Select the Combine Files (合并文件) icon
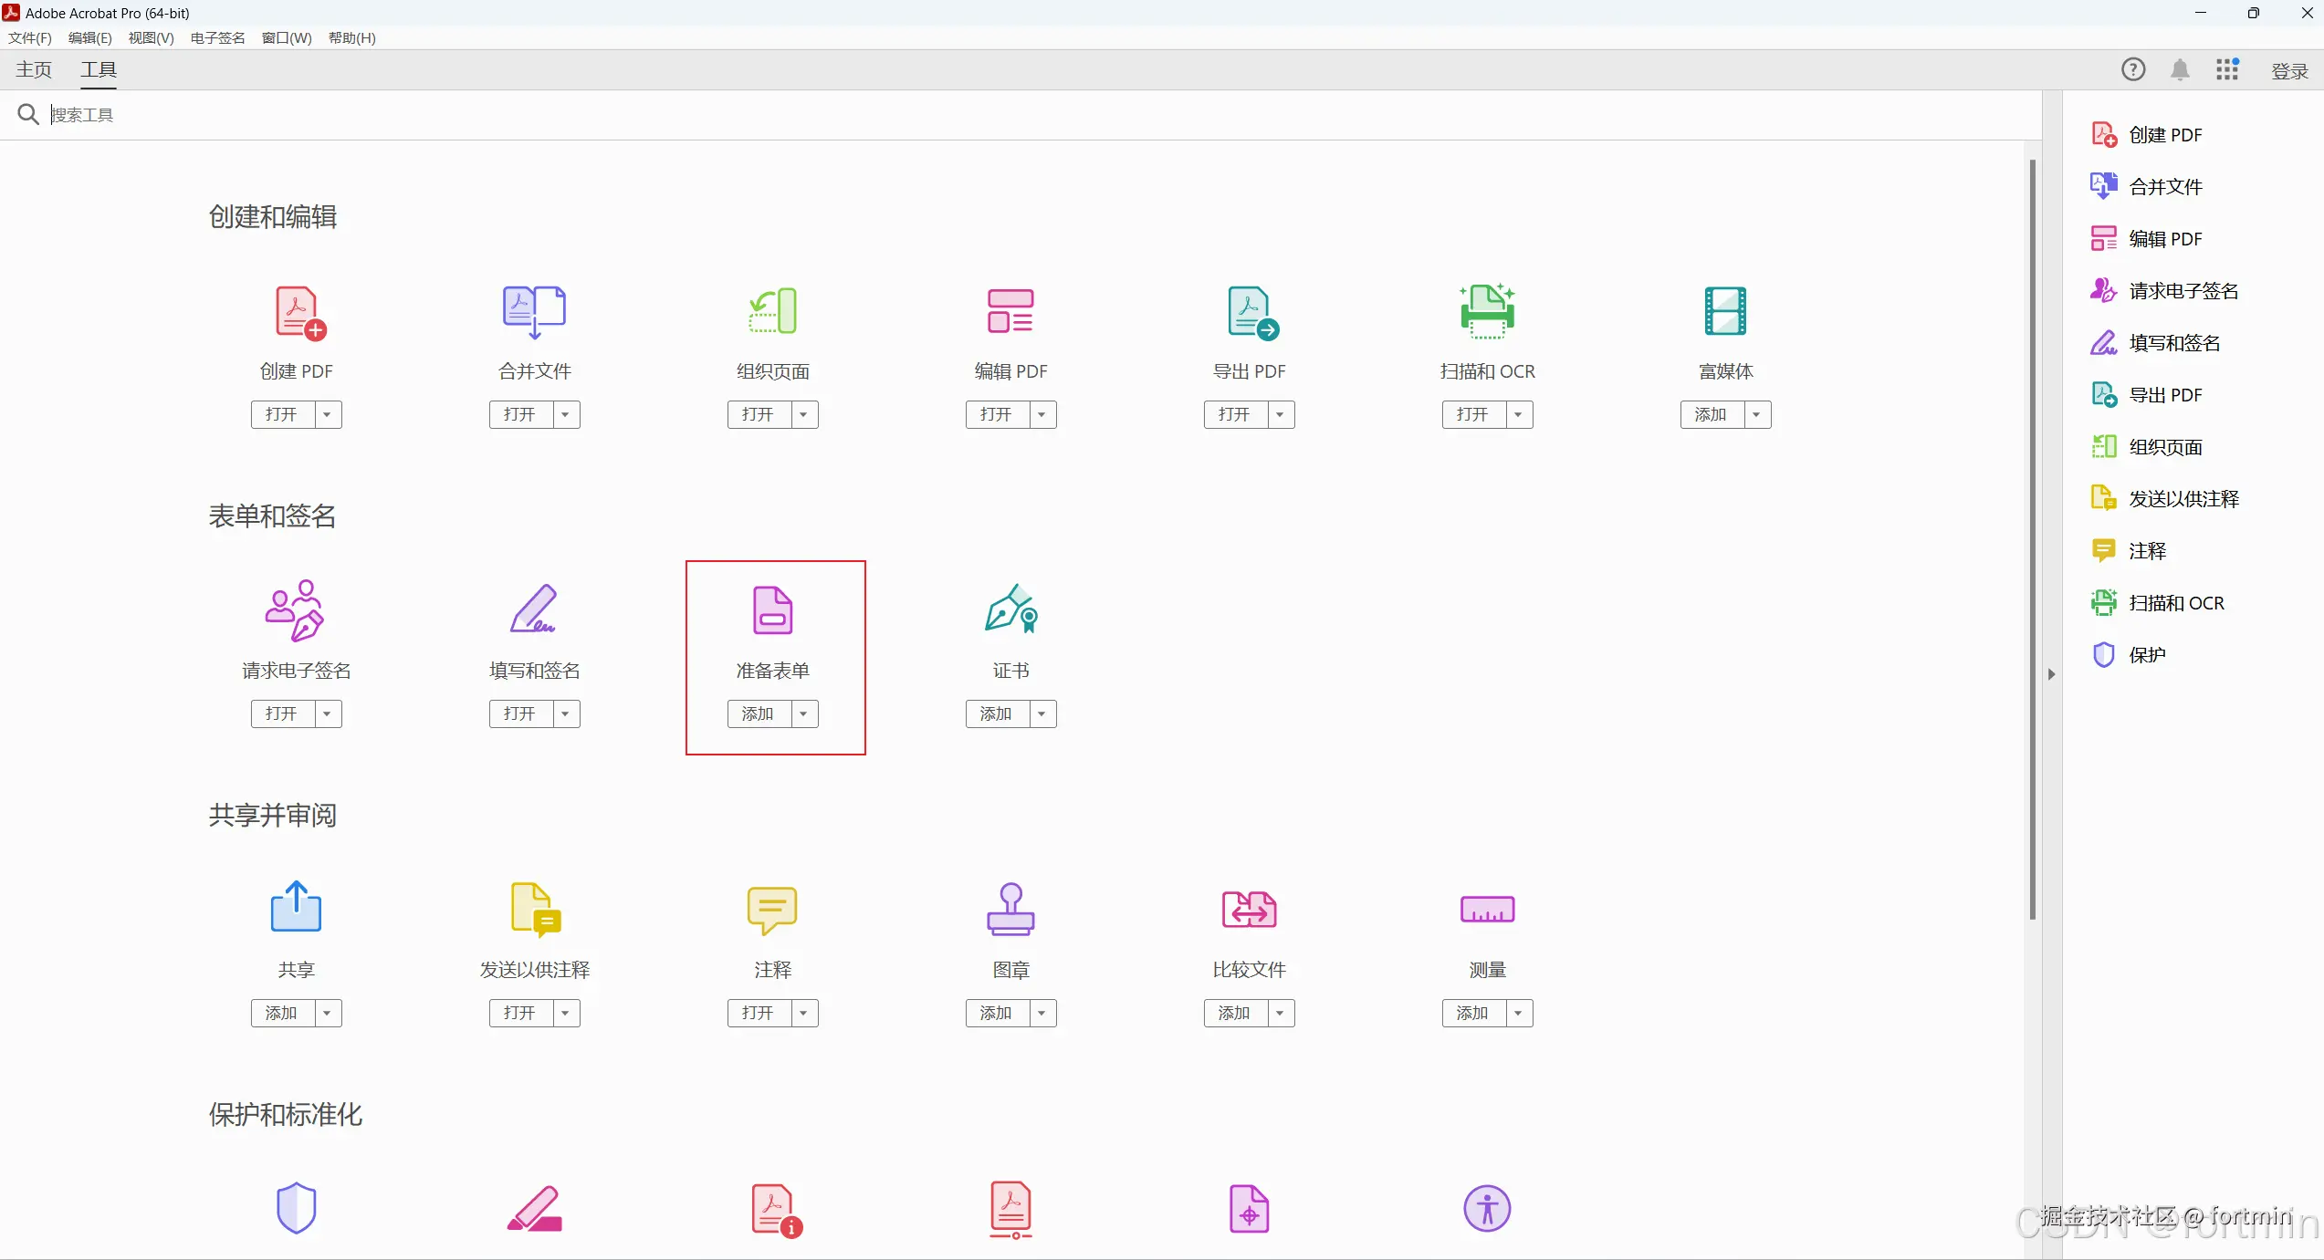Screen dimensions: 2324x1260 point(534,311)
